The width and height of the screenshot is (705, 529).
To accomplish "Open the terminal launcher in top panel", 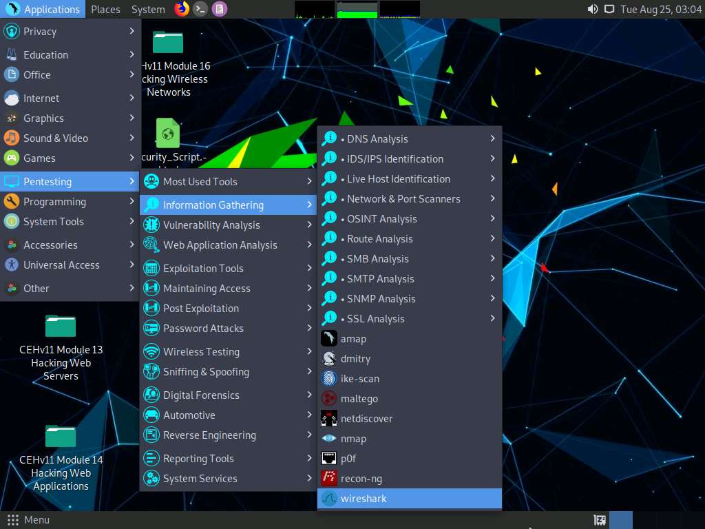I will [x=200, y=9].
